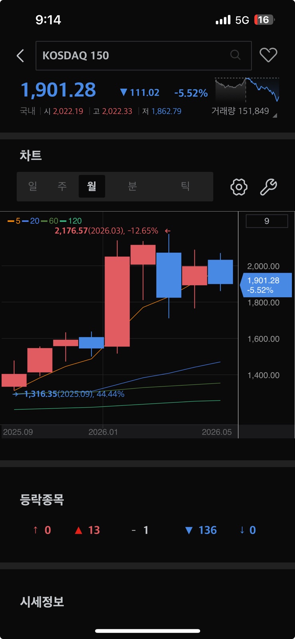Tap the 136 declining stocks count

pos(201,530)
